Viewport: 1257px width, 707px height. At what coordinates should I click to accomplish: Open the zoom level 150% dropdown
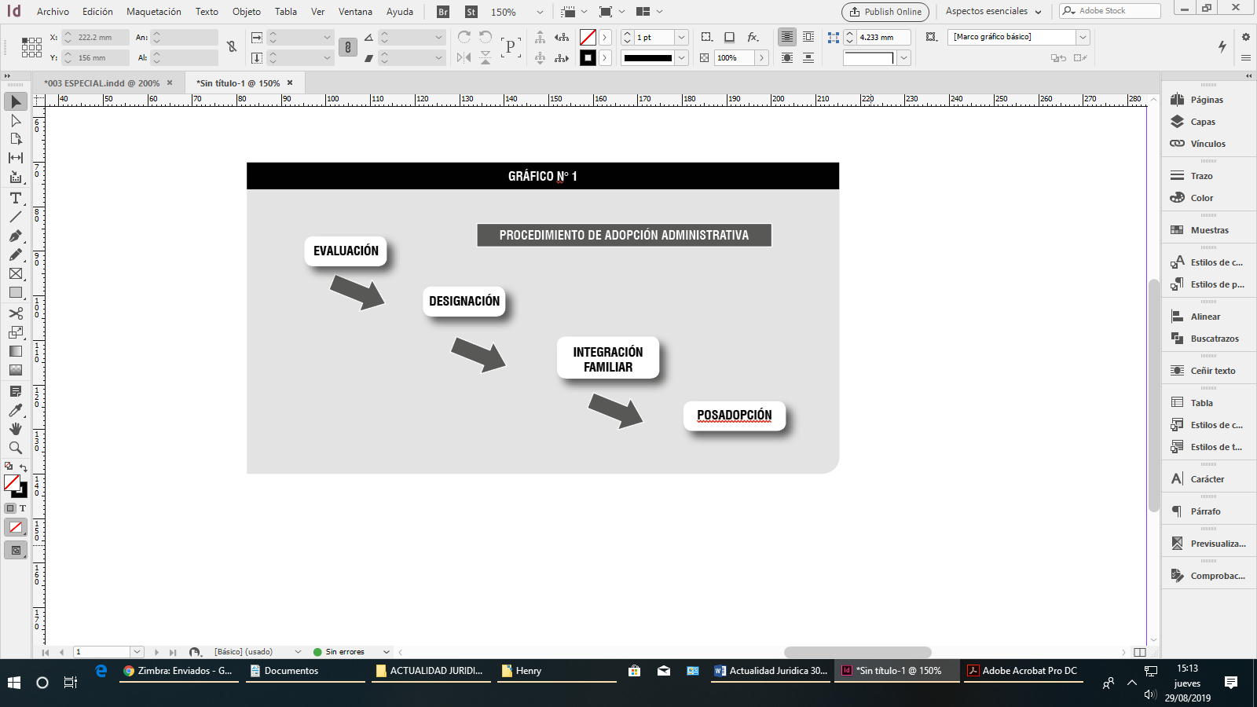click(539, 12)
